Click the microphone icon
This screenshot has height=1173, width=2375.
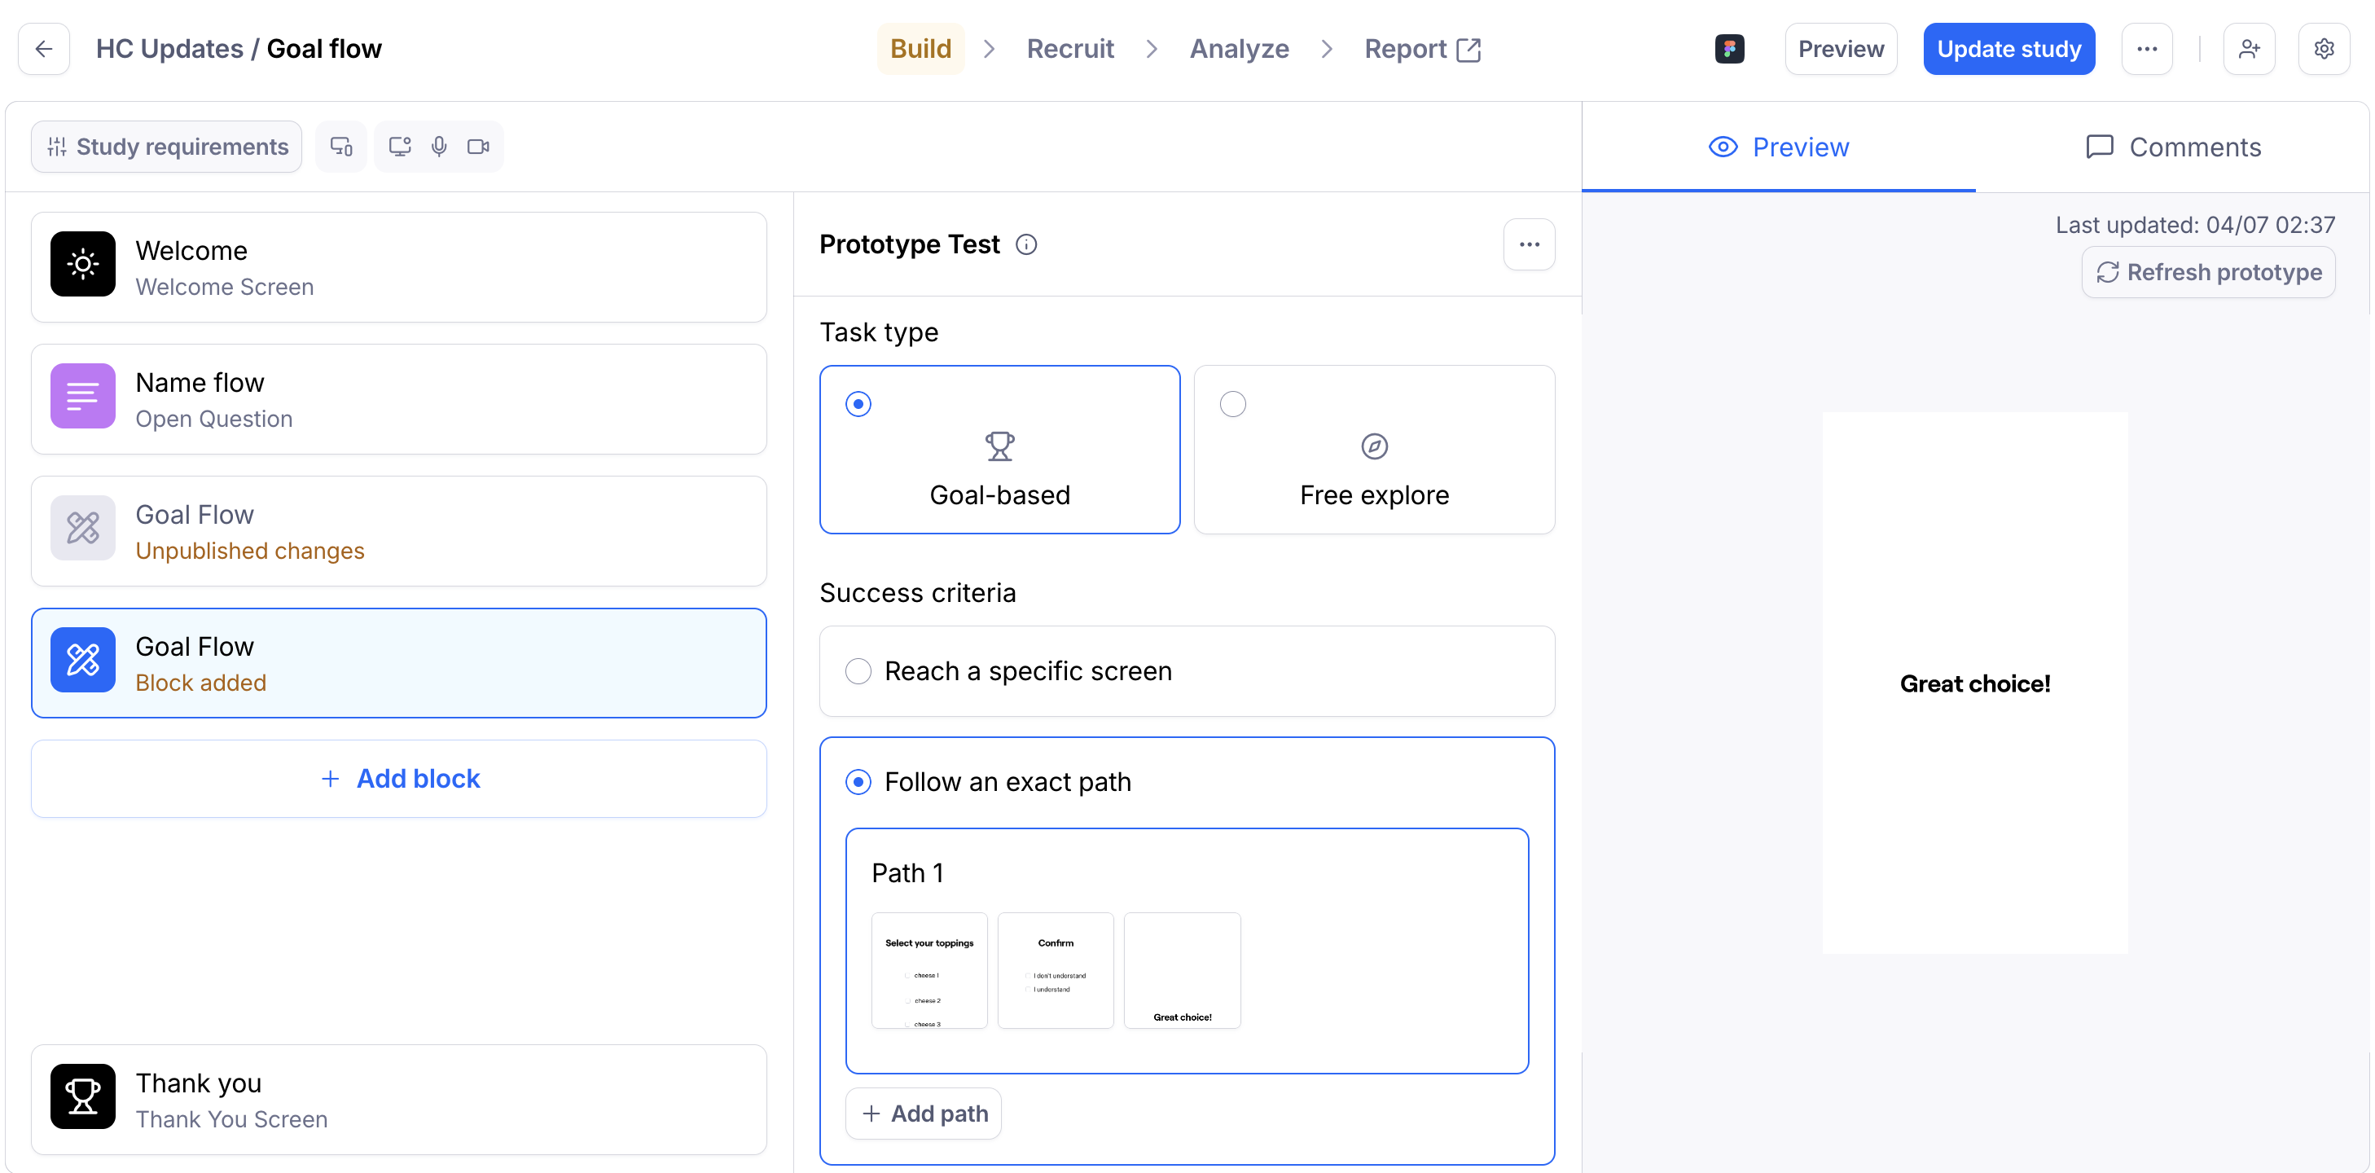439,147
